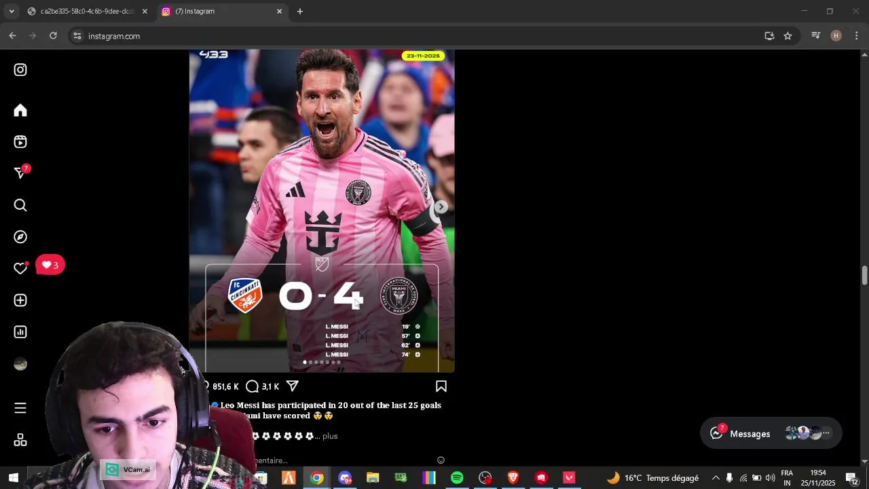This screenshot has width=869, height=489.
Task: Open Valorant icon in the taskbar
Action: (569, 478)
